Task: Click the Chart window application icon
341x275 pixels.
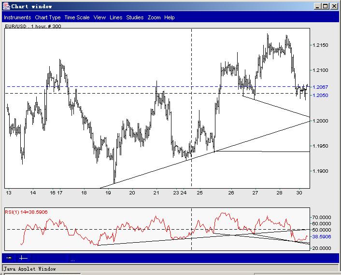Action: (x=6, y=6)
